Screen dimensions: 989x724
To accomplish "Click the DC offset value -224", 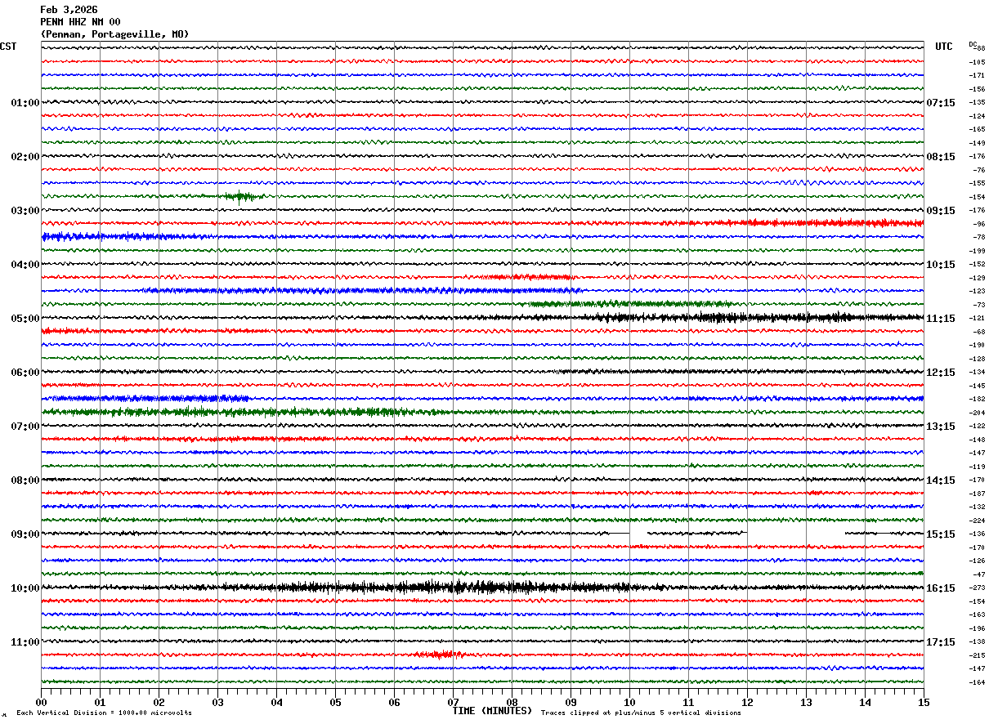I will pos(977,521).
